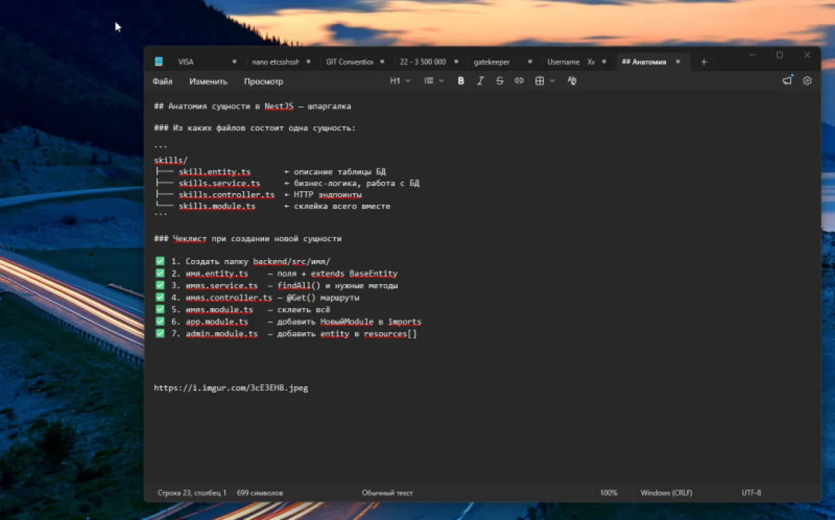Click the green checkbox on line 1
This screenshot has height=520, width=835.
pos(160,261)
